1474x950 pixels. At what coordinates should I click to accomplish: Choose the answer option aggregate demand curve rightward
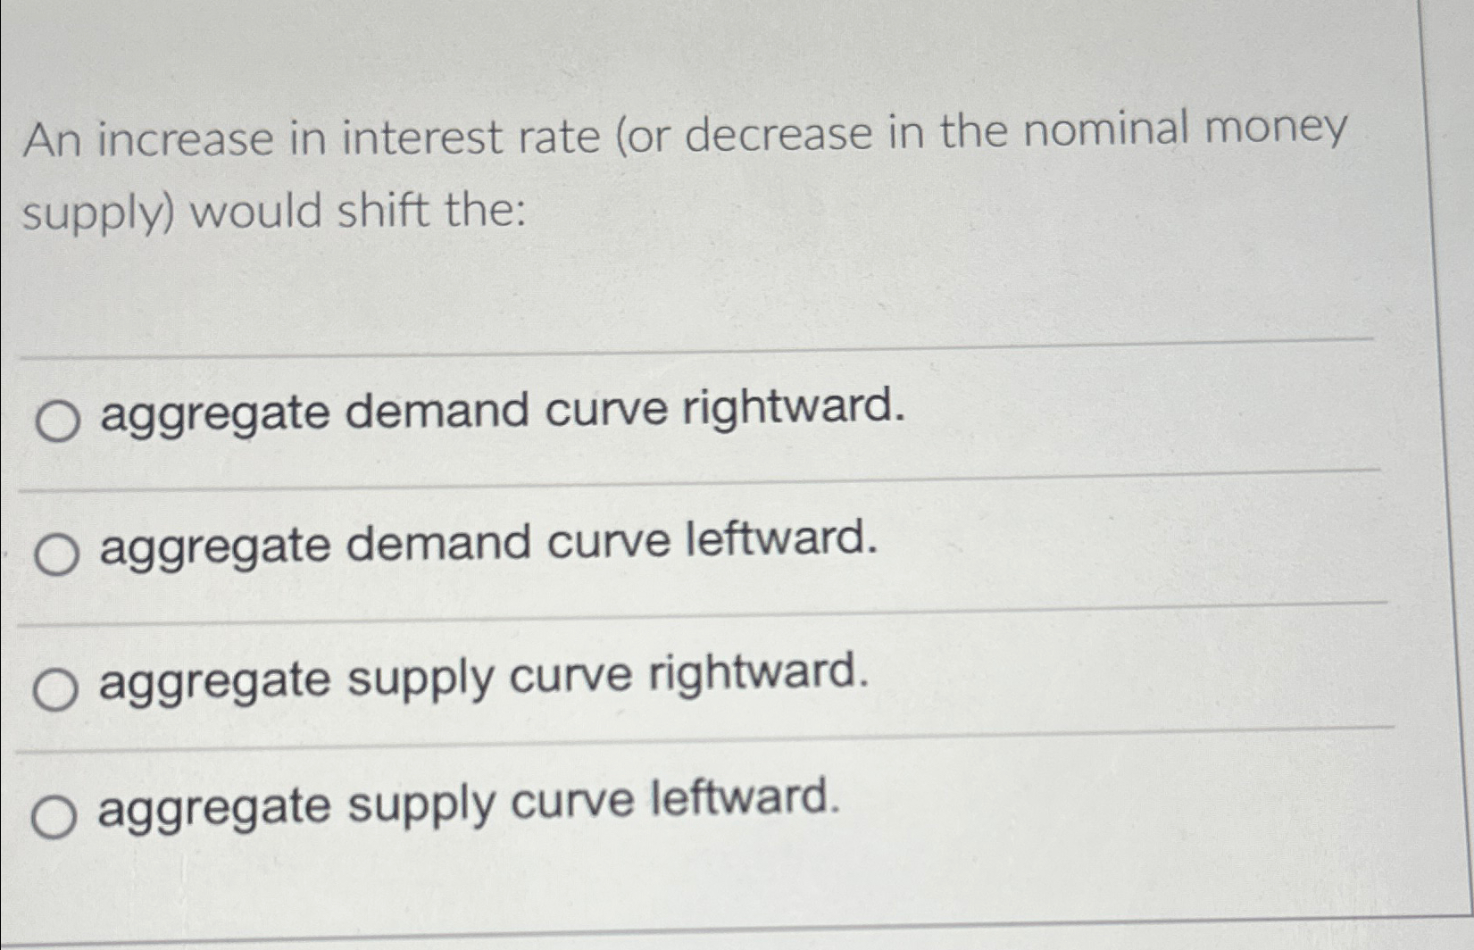(x=504, y=413)
